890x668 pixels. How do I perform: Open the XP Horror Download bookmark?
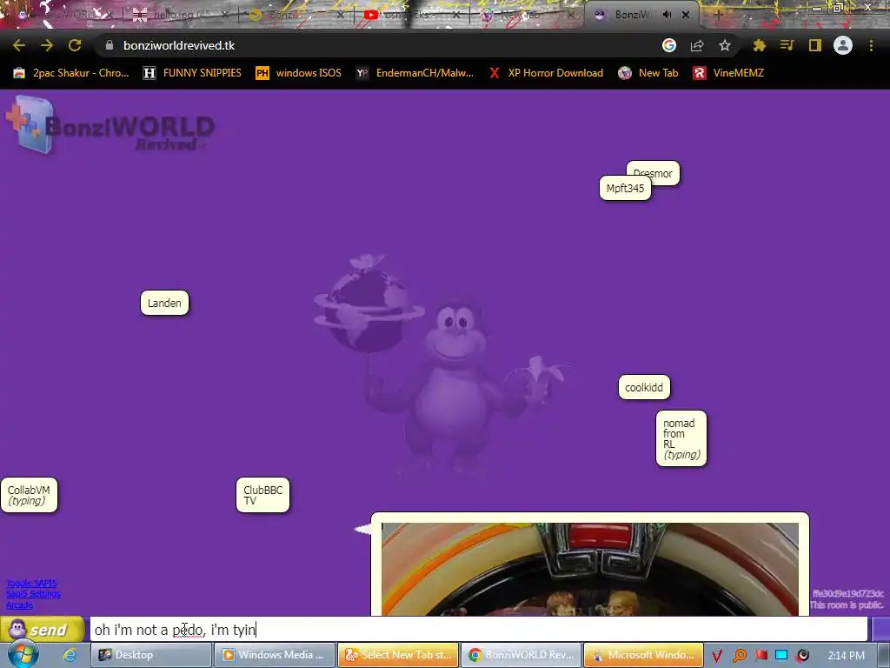546,73
